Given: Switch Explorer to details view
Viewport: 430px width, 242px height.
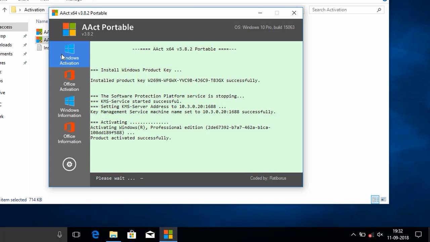Looking at the screenshot, I should (x=375, y=200).
